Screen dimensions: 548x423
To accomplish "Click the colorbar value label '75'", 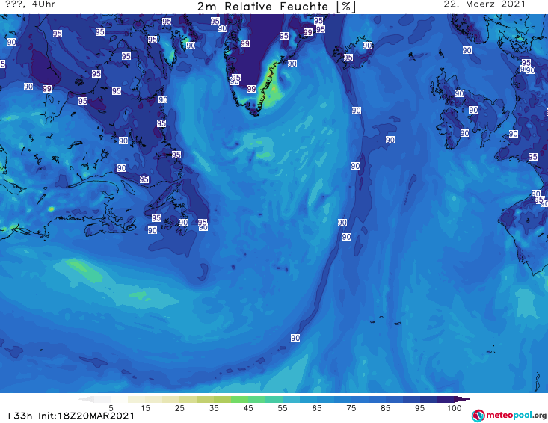I will [x=351, y=408].
